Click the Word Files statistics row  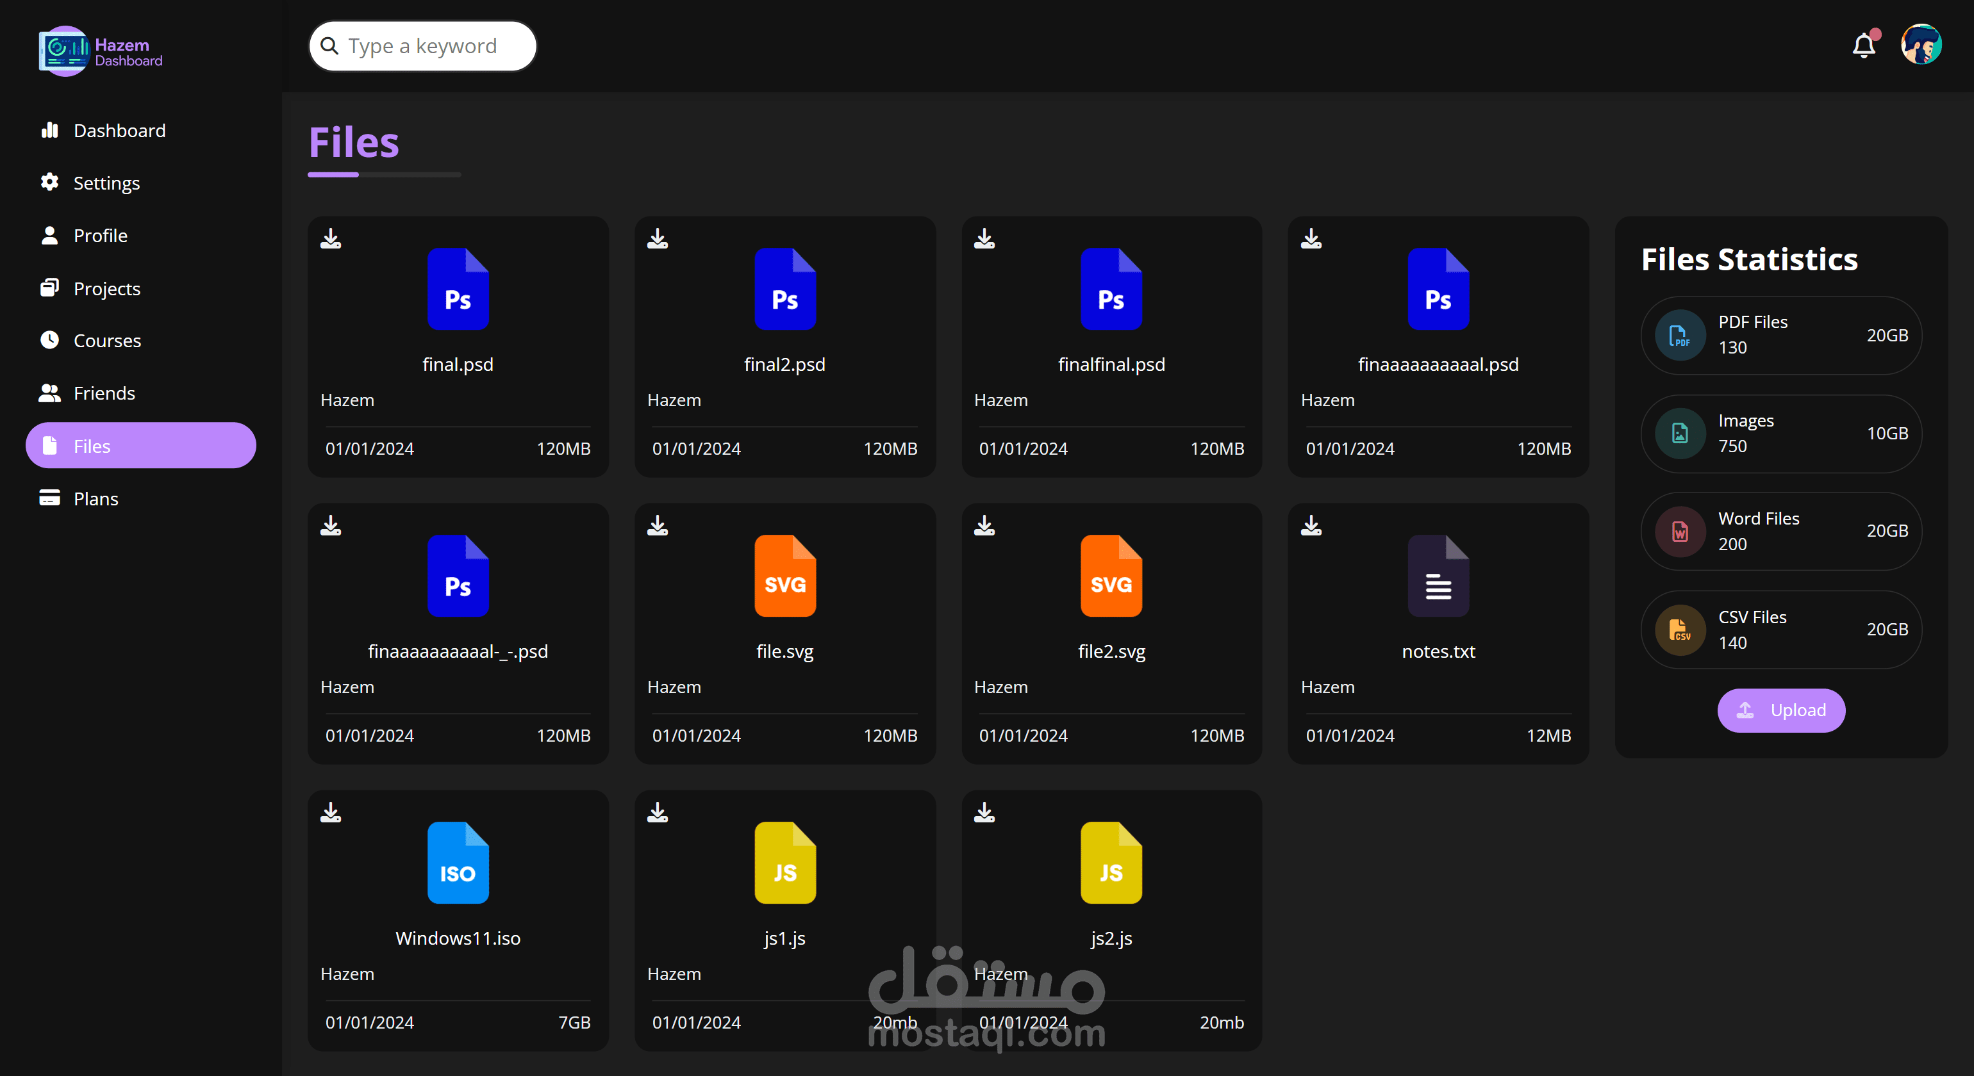pos(1780,531)
